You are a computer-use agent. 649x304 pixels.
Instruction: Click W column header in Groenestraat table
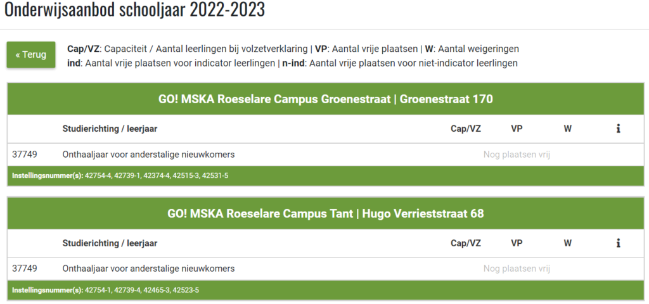point(567,129)
